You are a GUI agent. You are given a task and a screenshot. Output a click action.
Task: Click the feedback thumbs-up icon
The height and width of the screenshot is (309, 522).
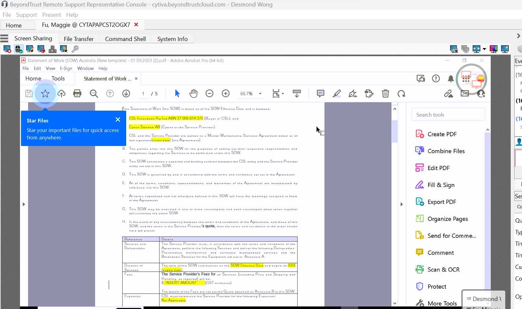(x=421, y=78)
